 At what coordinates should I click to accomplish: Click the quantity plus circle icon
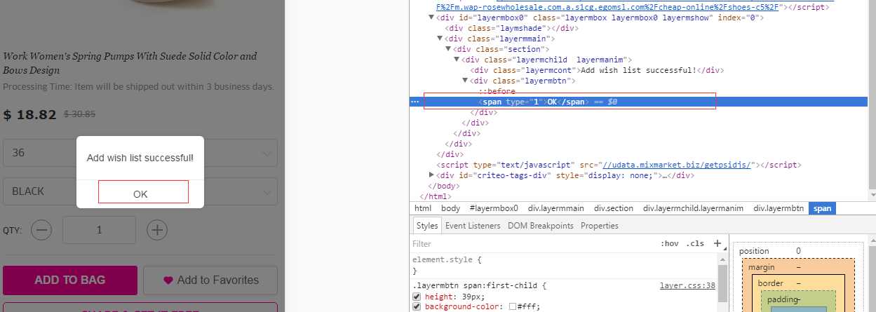[157, 230]
